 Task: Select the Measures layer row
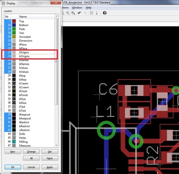(29, 146)
